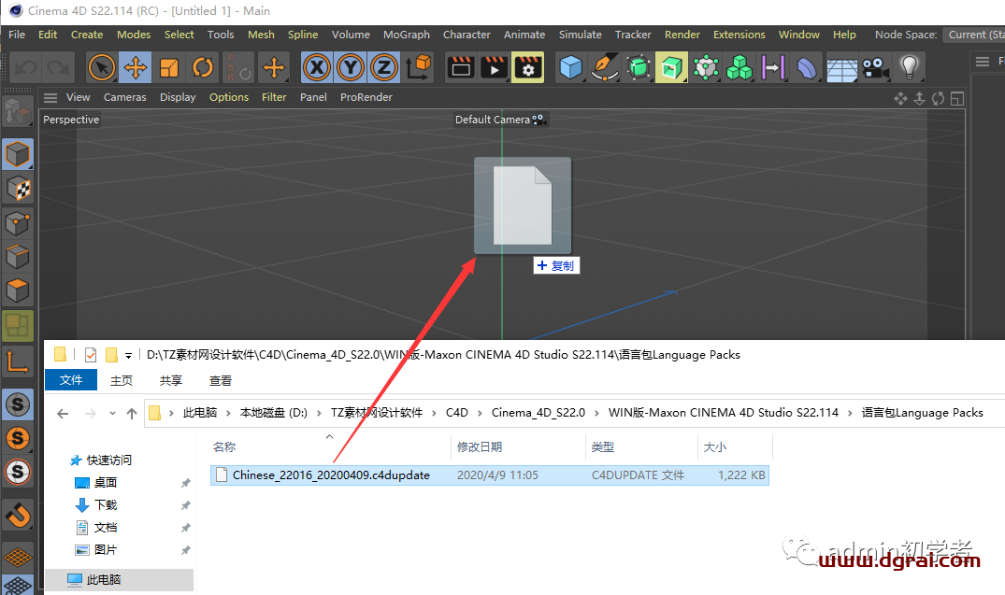The image size is (1005, 595).
Task: Open viewport ProRender menu
Action: point(366,97)
